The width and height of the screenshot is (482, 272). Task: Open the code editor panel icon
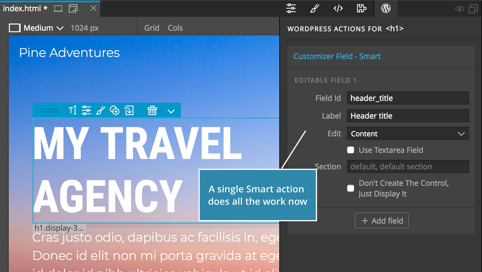[338, 8]
